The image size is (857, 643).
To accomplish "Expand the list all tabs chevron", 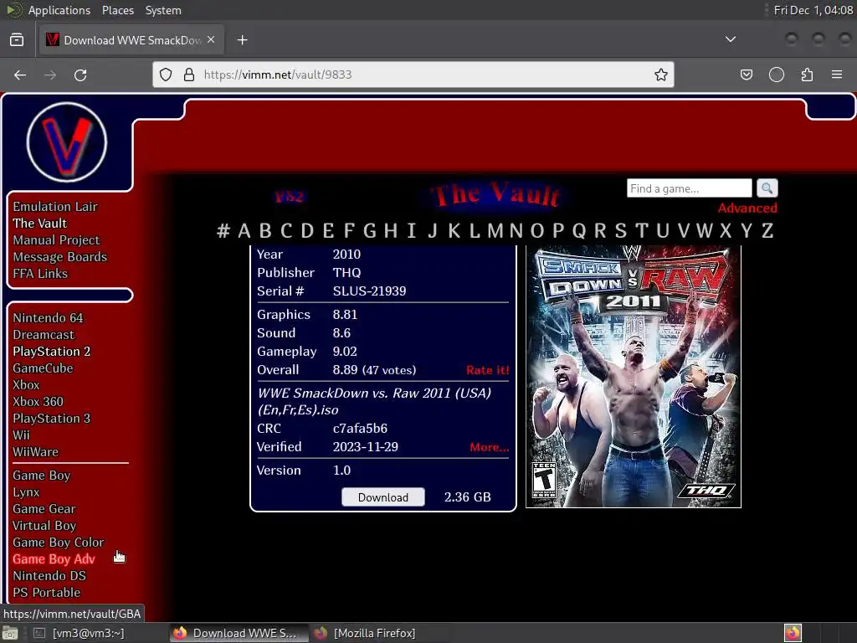I will [x=730, y=39].
